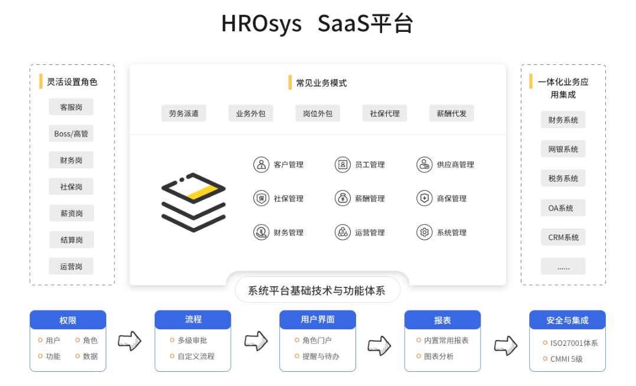636x386 pixels.
Task: Choose the 薪酬代发 tag
Action: (452, 113)
